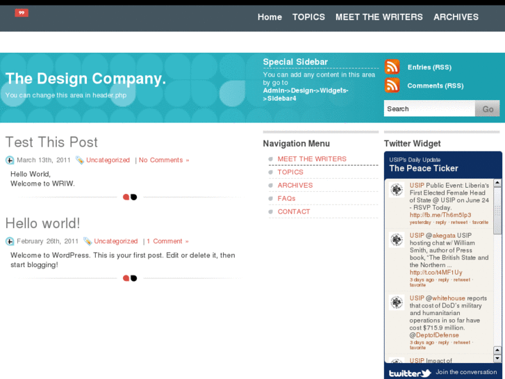Select ARCHIVES in the Navigation Menu sidebar
Viewport: 505px width, 379px height.
tap(295, 186)
